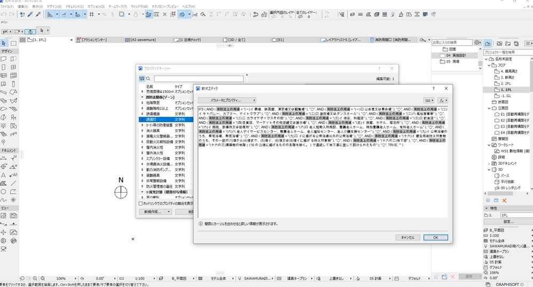Open the ドキュメント(C) menu
Viewport: 533px width, 287px height.
click(x=74, y=6)
